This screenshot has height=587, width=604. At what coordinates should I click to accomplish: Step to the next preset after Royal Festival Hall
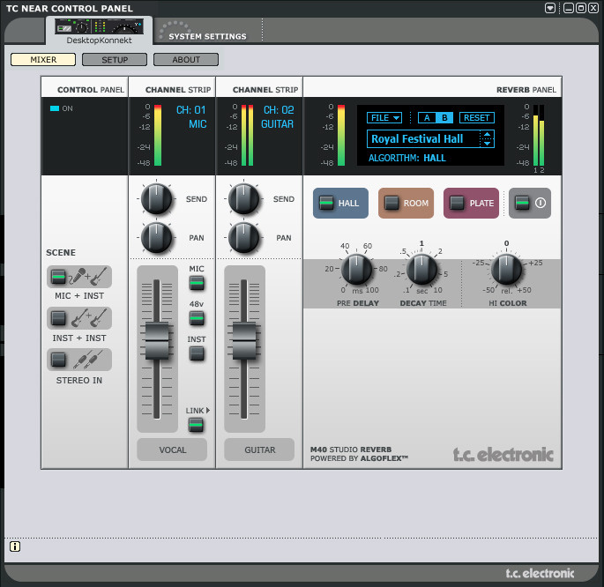click(487, 143)
